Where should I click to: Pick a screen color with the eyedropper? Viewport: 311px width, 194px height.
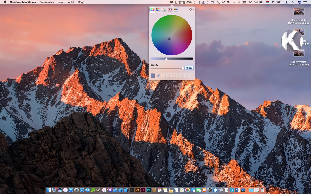pyautogui.click(x=158, y=76)
